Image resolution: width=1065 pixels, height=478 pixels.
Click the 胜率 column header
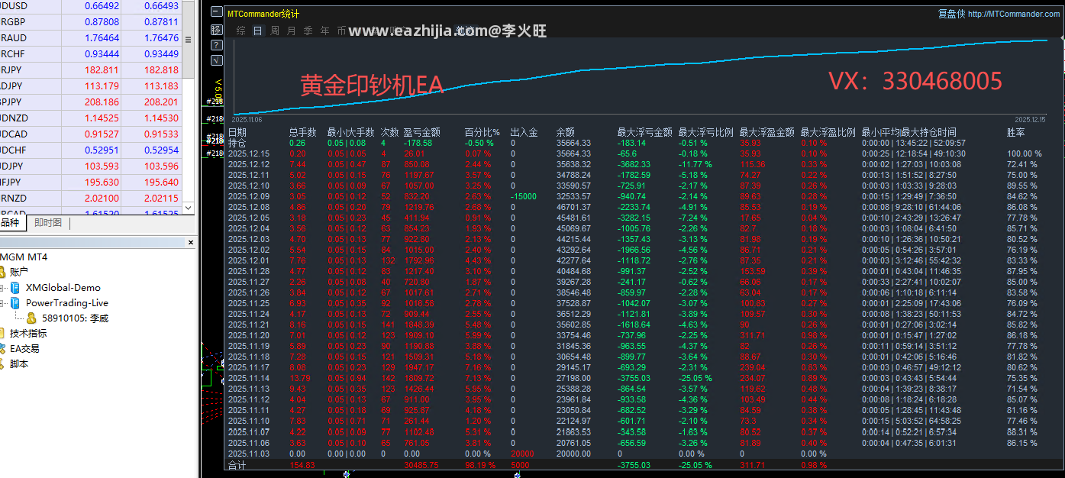point(1016,132)
